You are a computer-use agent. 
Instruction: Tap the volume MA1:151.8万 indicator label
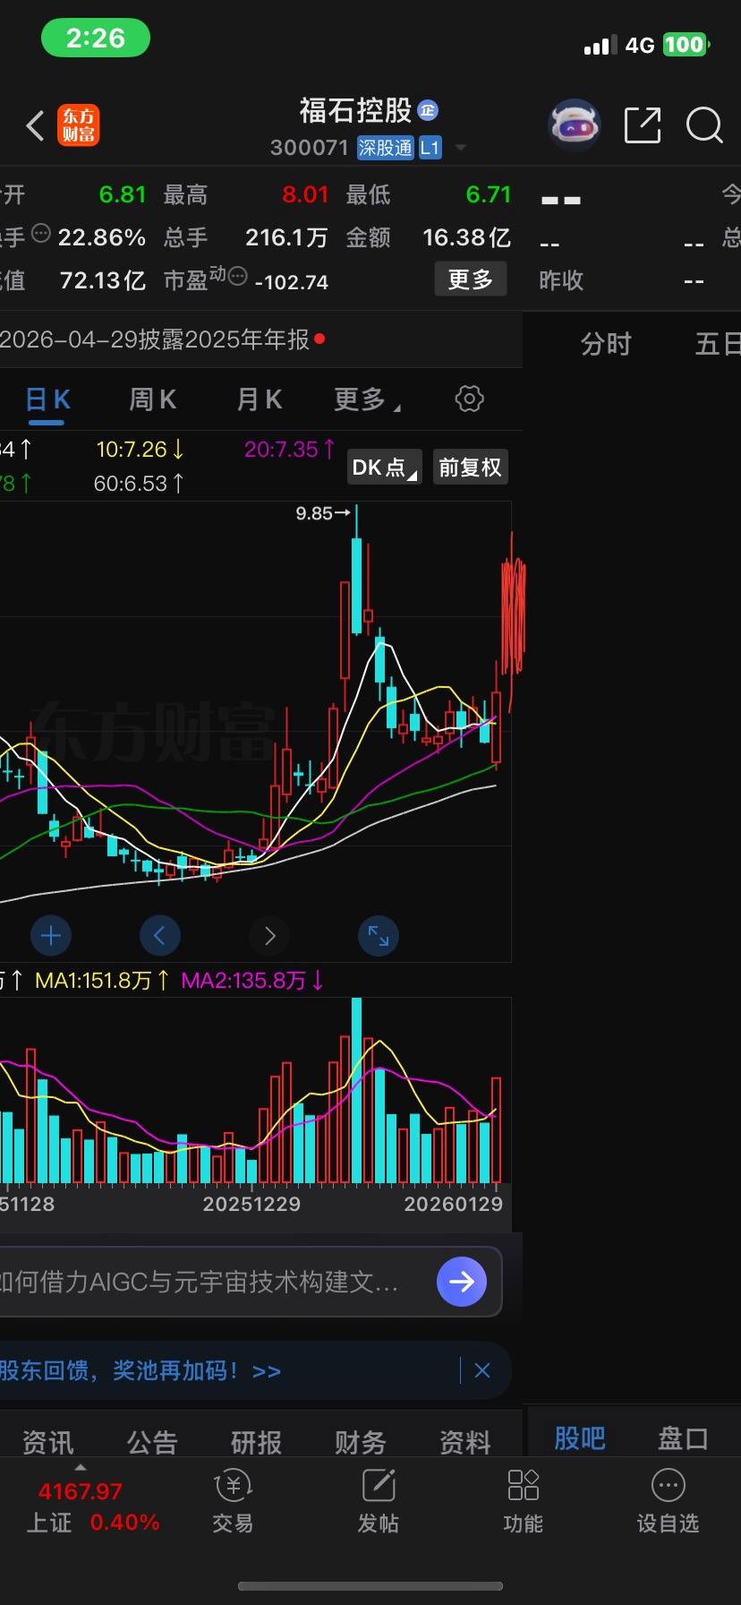click(x=101, y=981)
